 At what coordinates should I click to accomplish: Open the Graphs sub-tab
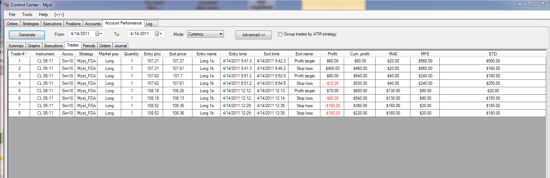pyautogui.click(x=34, y=46)
